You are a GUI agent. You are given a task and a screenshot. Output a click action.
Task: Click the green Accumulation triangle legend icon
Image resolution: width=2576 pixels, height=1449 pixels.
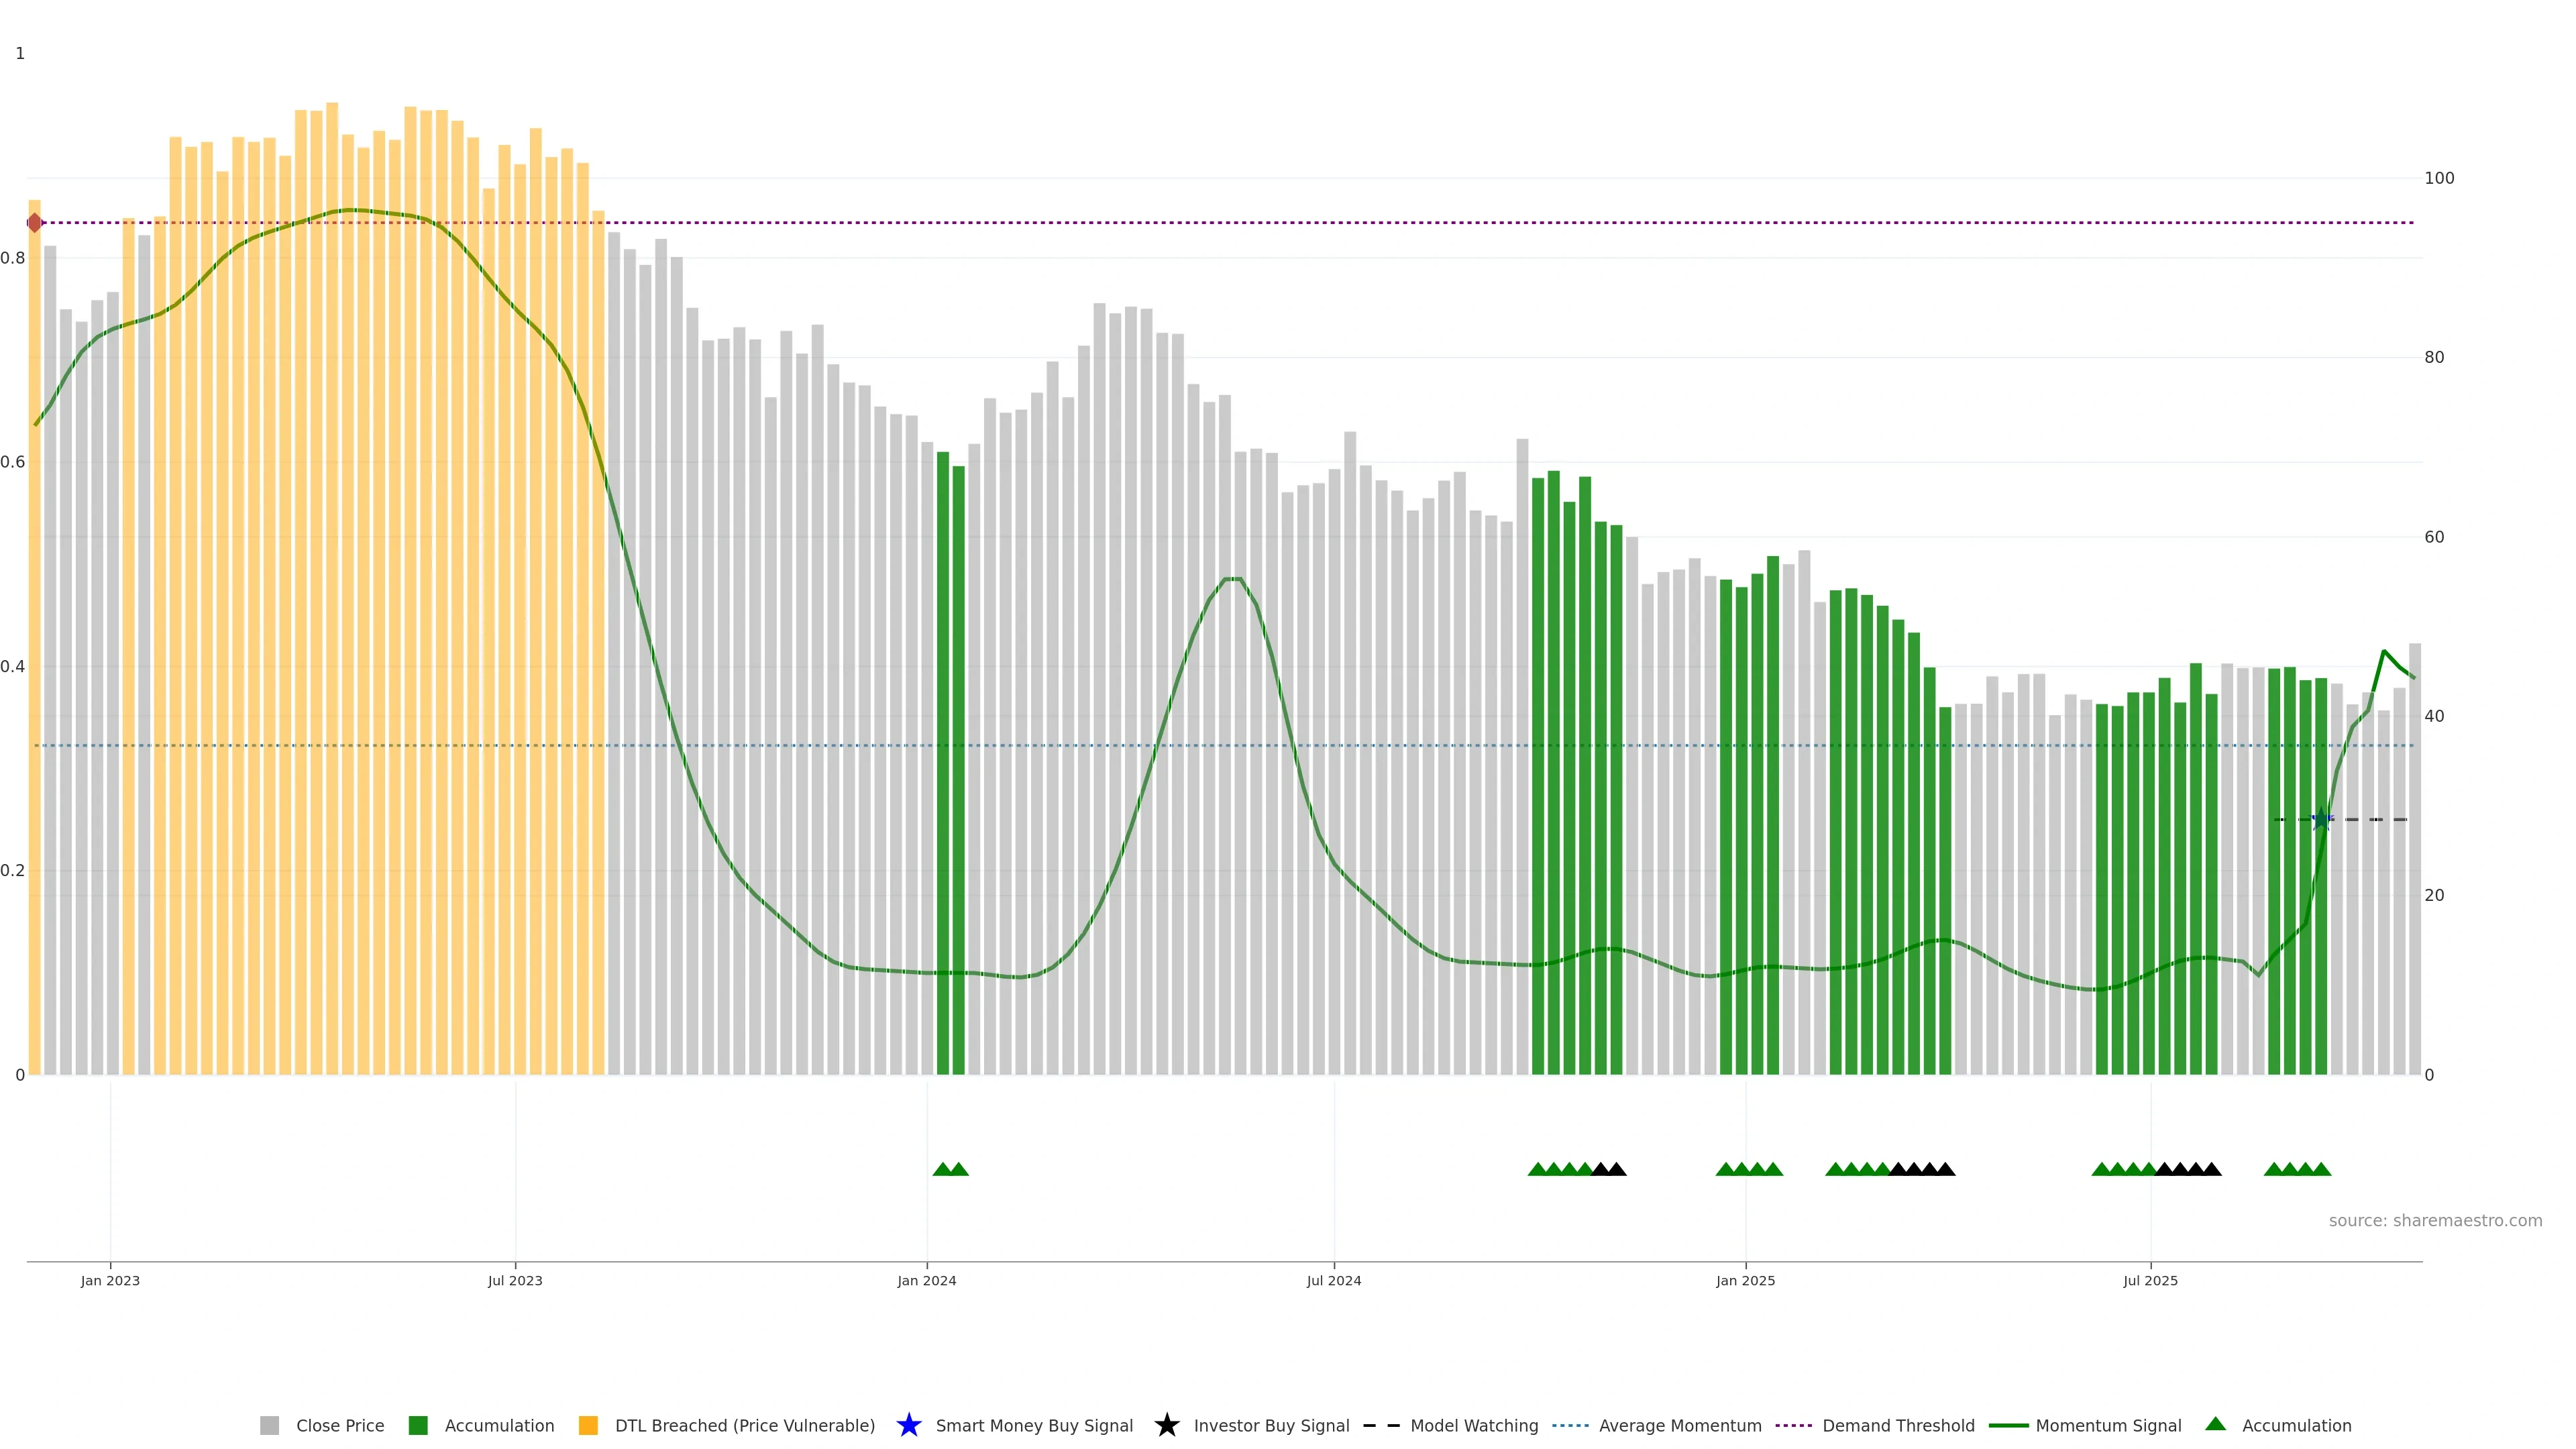point(2215,1424)
